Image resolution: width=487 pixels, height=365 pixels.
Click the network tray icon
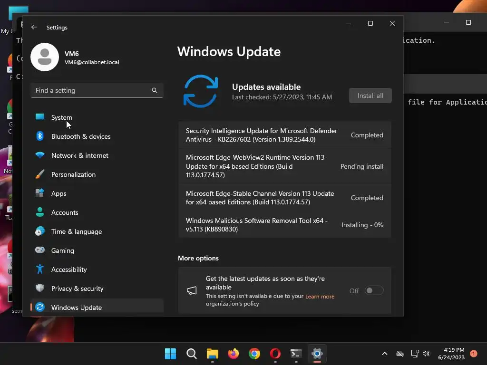pos(415,354)
